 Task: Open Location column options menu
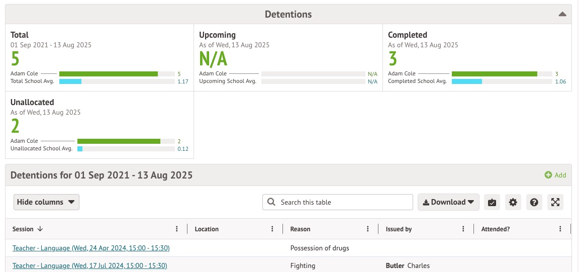(272, 229)
